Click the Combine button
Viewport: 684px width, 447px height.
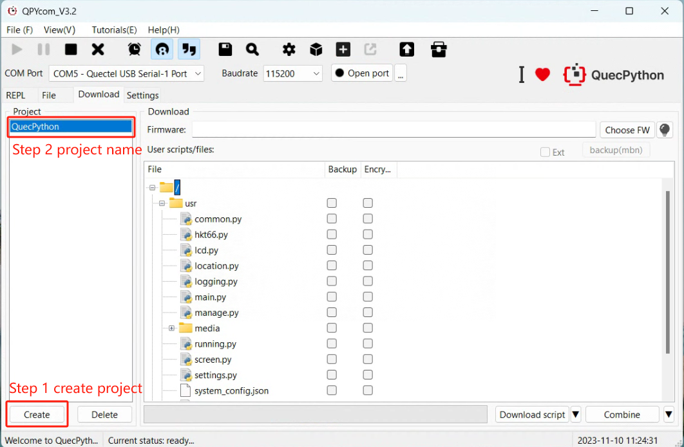pos(622,414)
